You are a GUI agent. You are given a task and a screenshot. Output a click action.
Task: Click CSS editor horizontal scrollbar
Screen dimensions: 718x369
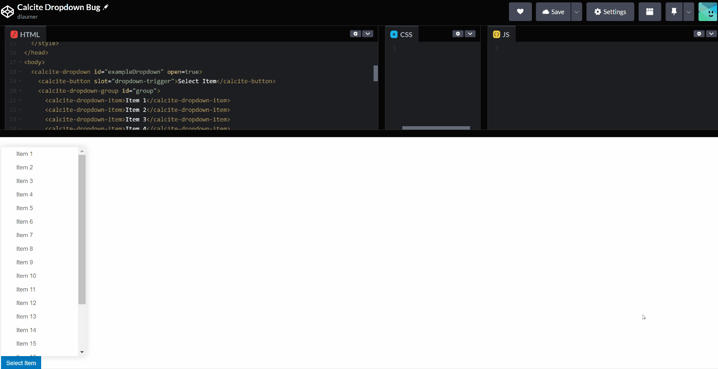click(x=436, y=128)
